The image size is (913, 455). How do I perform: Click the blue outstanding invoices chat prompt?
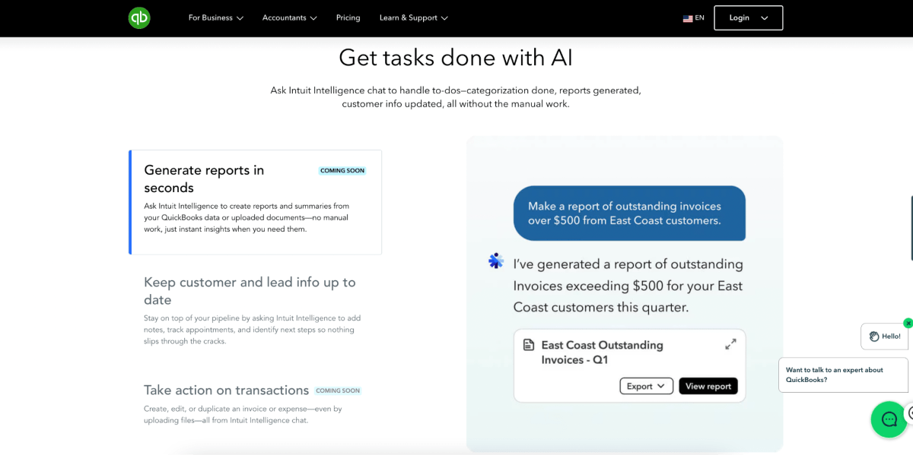(629, 213)
